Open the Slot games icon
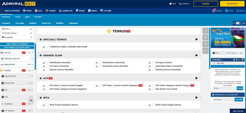The image size is (246, 113). pyautogui.click(x=36, y=11)
